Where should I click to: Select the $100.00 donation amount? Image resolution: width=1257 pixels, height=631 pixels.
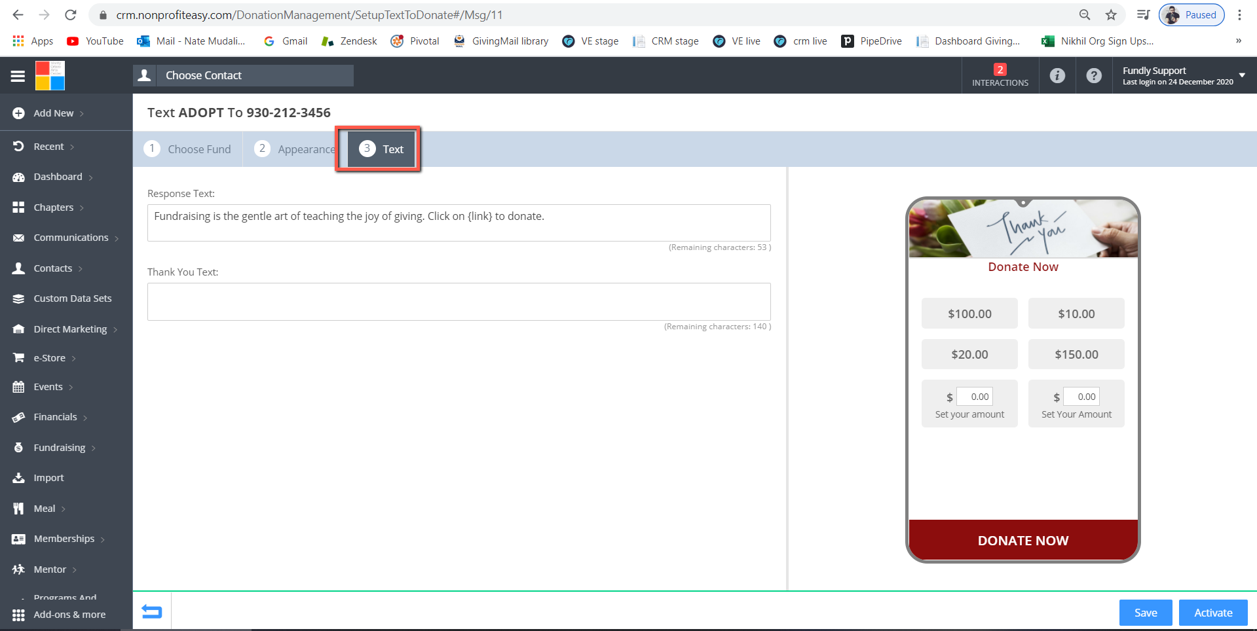click(969, 314)
